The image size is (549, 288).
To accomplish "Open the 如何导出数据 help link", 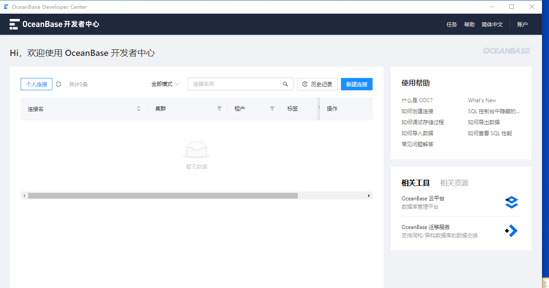I will click(x=484, y=122).
